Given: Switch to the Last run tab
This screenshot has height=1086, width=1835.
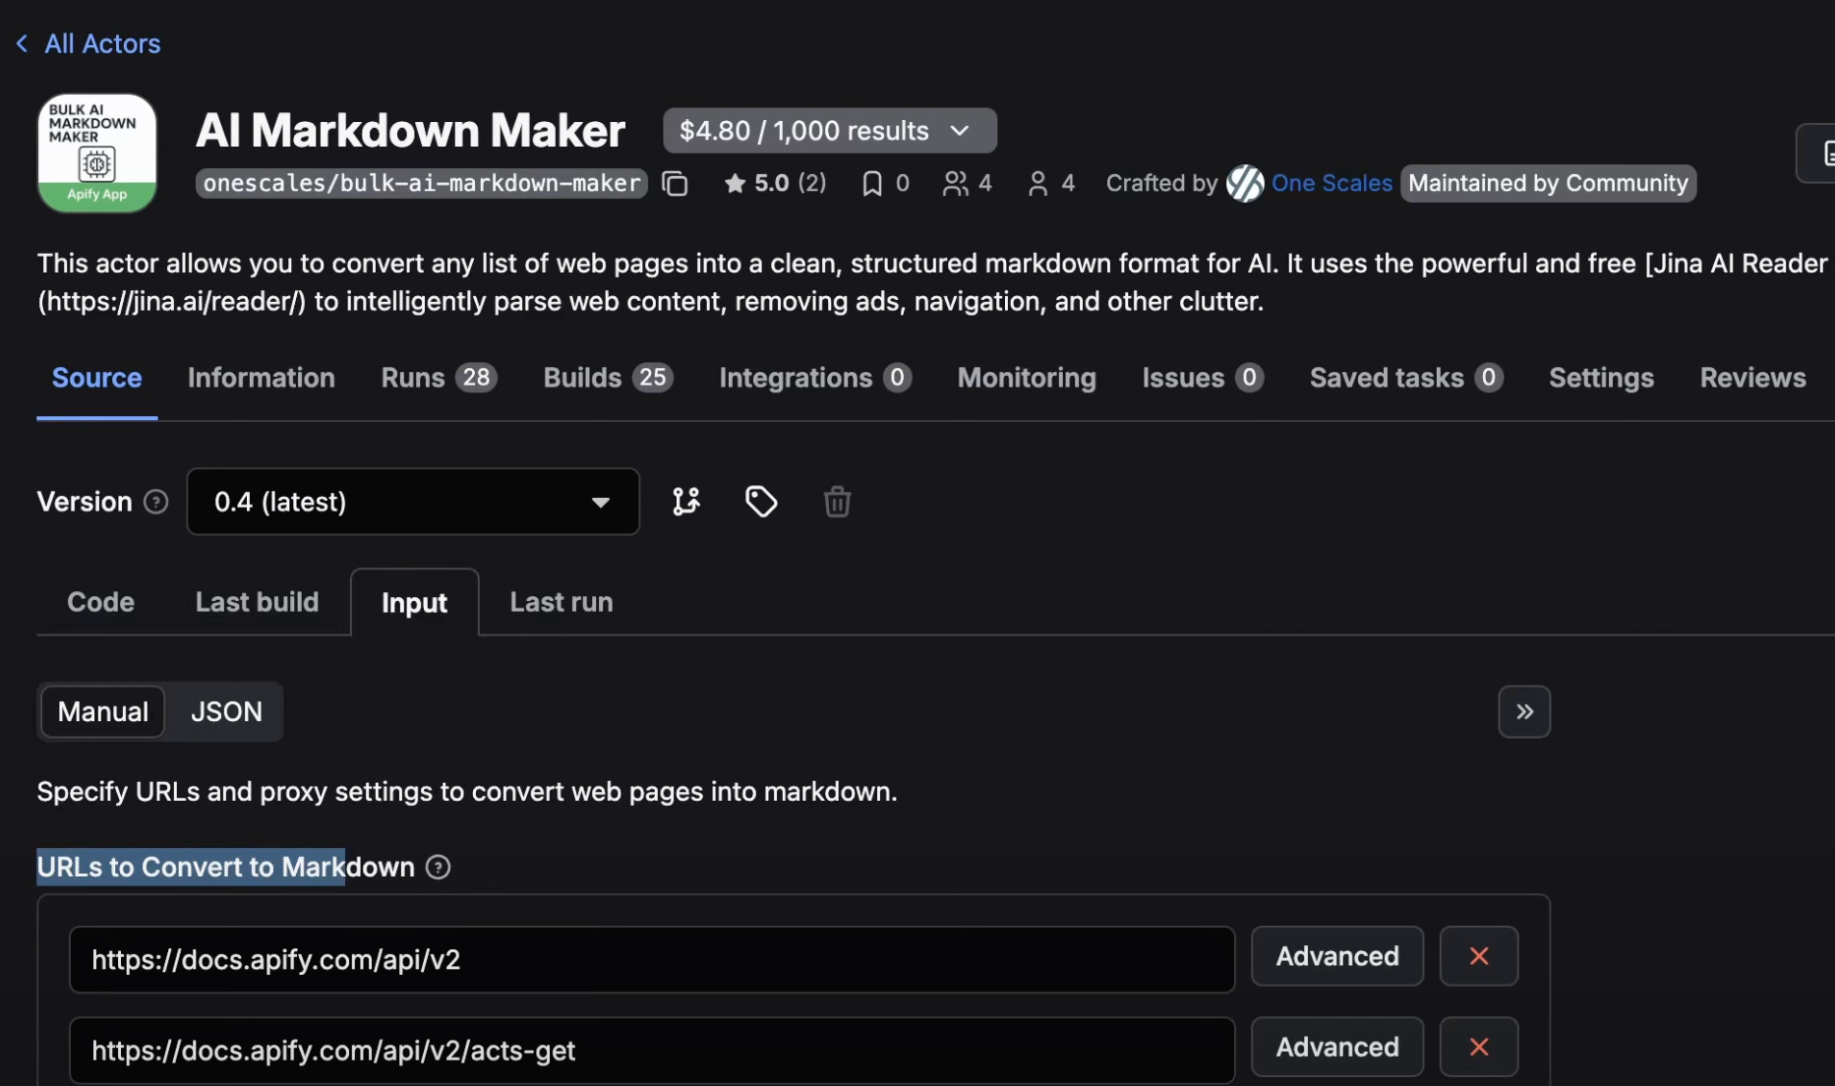Looking at the screenshot, I should [561, 602].
